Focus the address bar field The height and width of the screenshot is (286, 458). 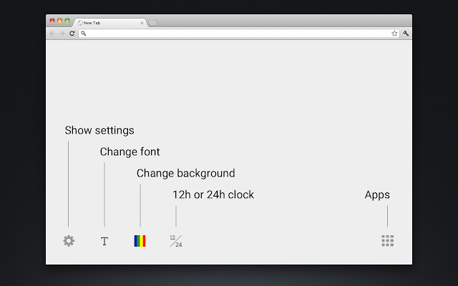(x=236, y=34)
